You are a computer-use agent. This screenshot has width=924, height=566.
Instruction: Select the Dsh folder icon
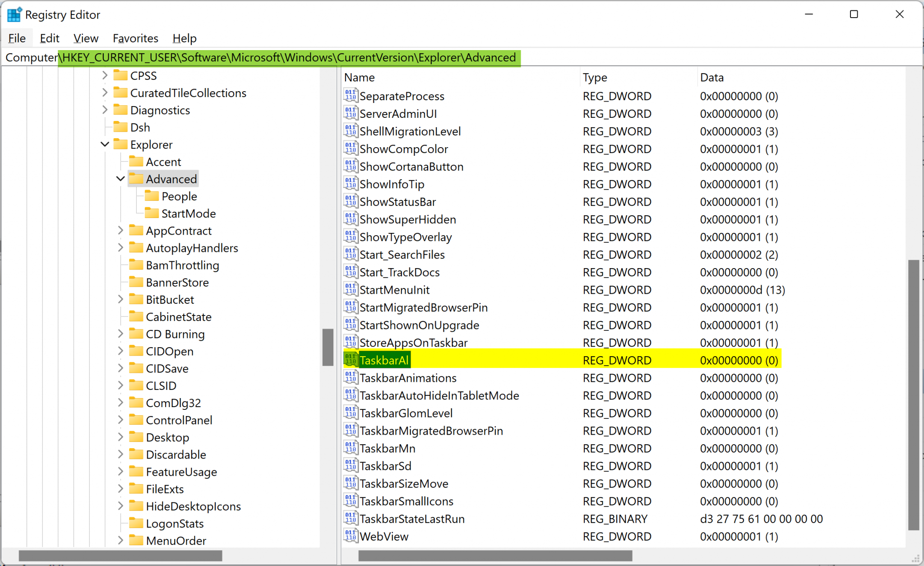[120, 126]
